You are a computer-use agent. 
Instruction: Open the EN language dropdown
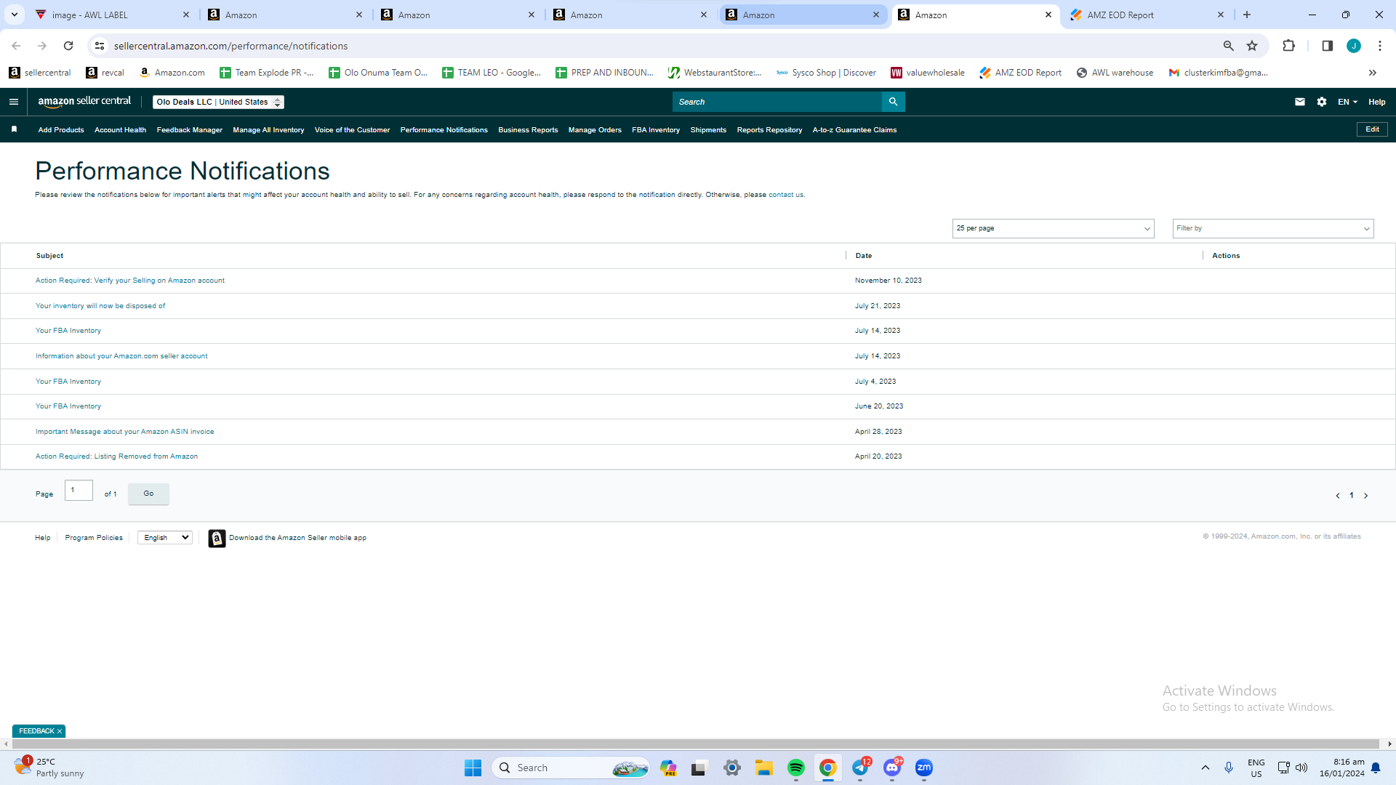[1347, 102]
